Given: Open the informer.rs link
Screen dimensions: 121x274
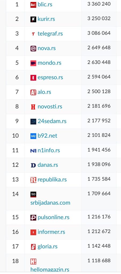Looking at the screenshot, I should click(51, 232).
